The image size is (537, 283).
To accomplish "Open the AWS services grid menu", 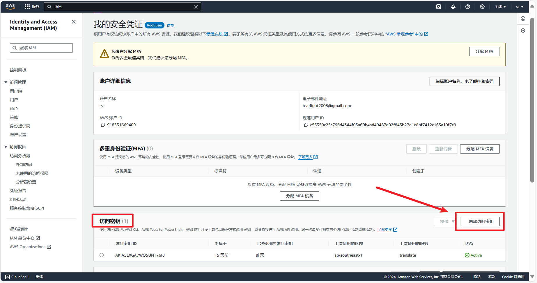I will pyautogui.click(x=27, y=7).
